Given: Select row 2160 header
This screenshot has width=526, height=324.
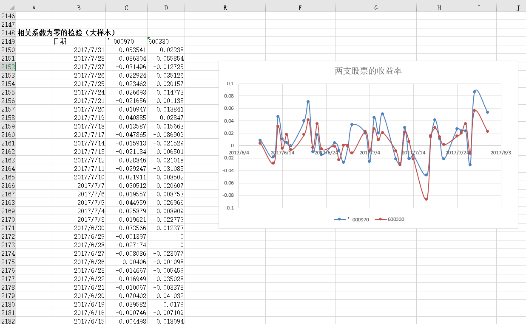Looking at the screenshot, I should 8,134.
